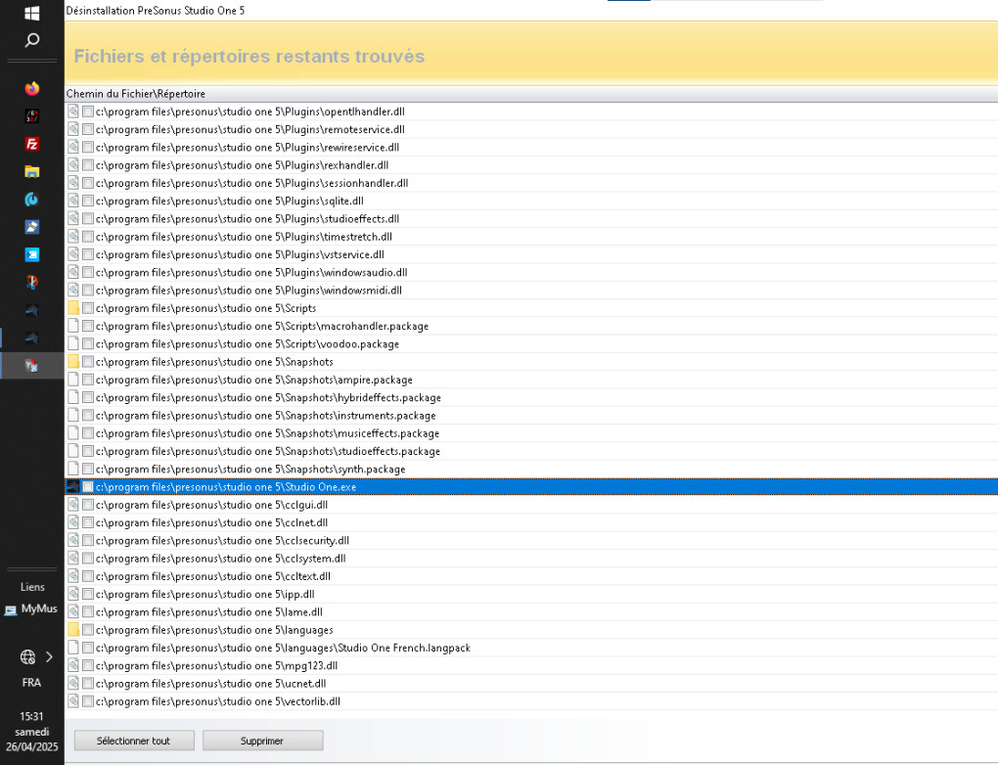Click the blue circular power-style taskbar icon

[32, 200]
